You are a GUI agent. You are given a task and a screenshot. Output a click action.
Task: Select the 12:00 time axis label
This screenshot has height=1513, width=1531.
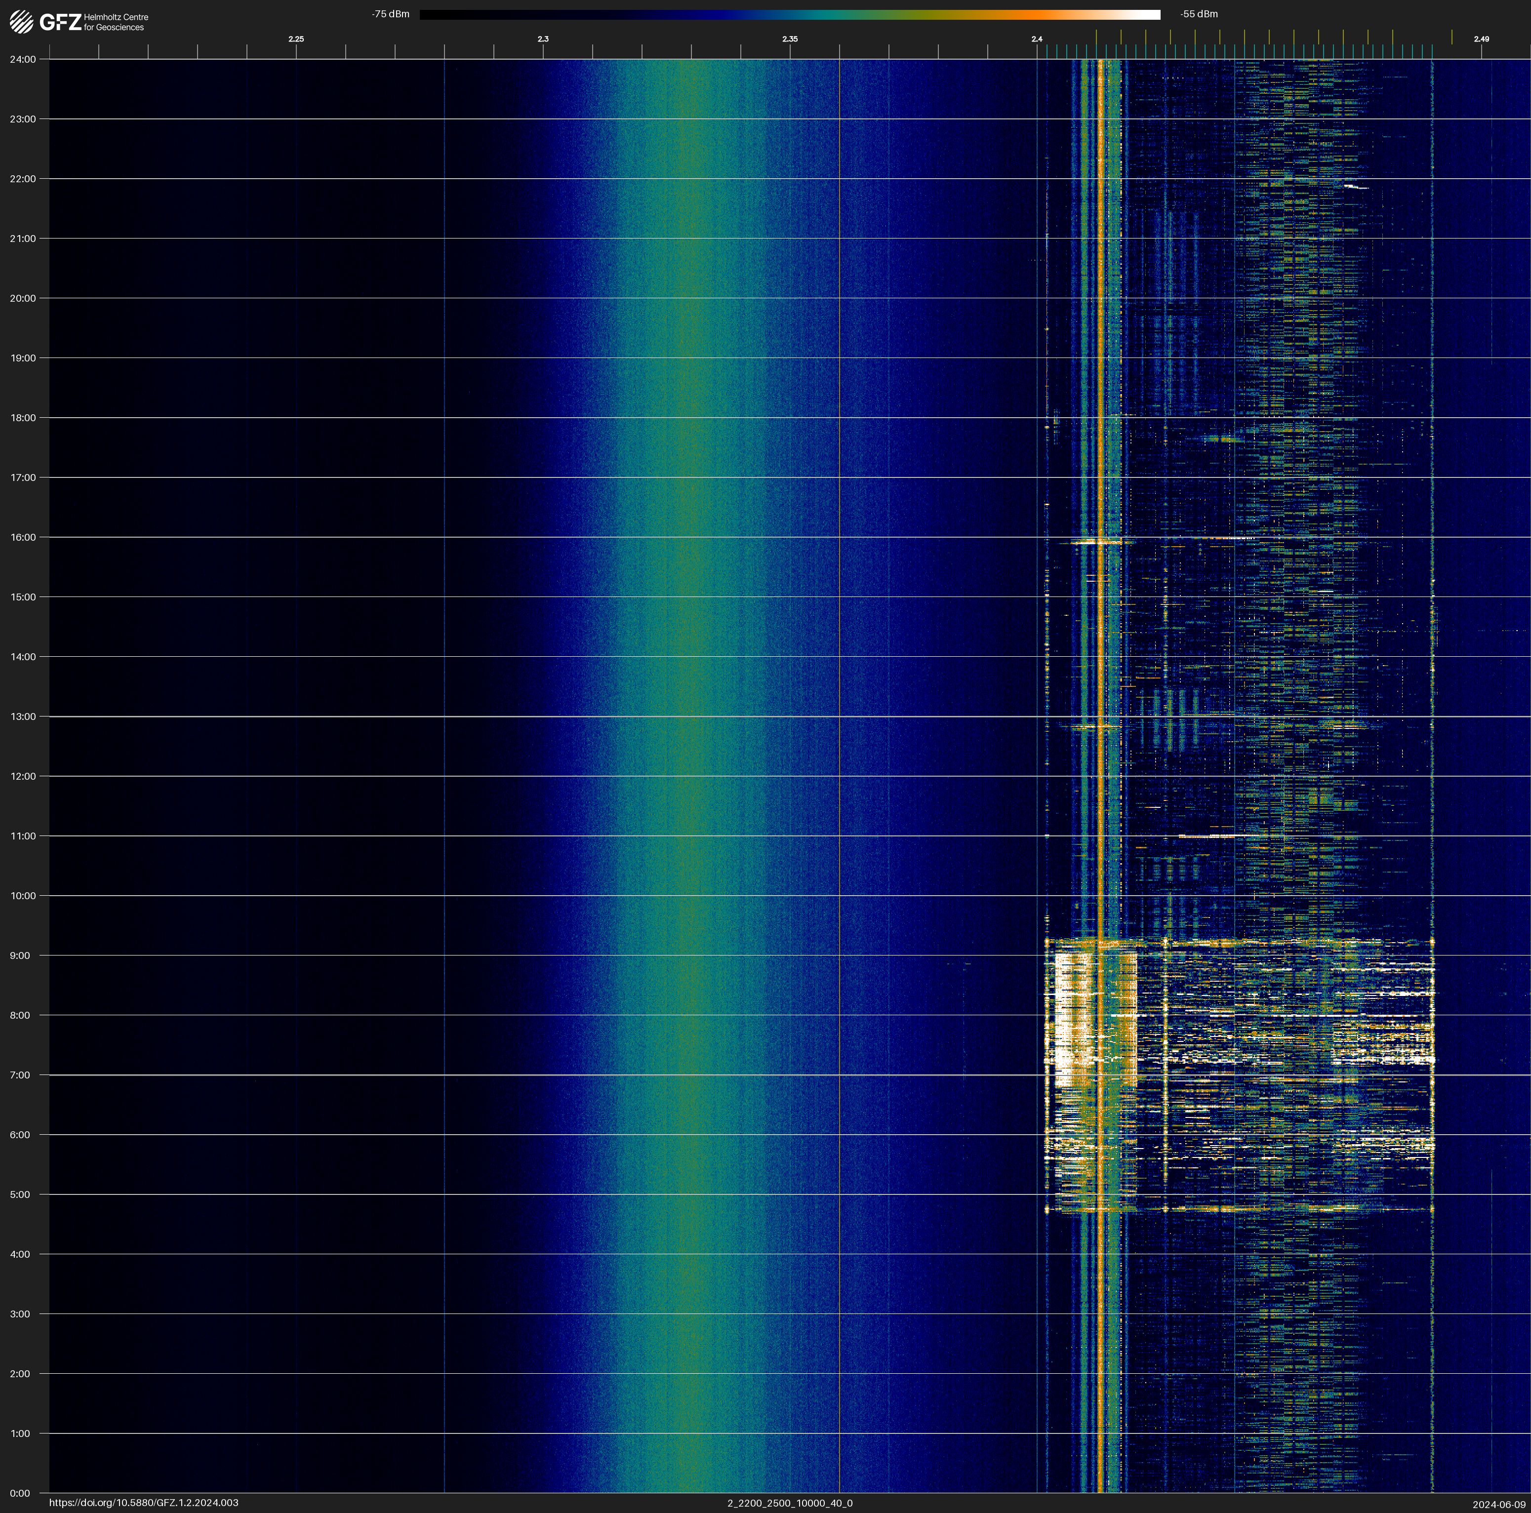coord(22,776)
